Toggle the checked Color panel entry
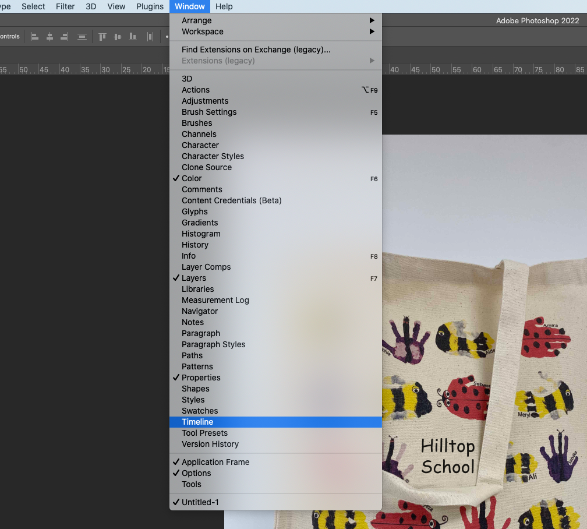 (x=192, y=178)
